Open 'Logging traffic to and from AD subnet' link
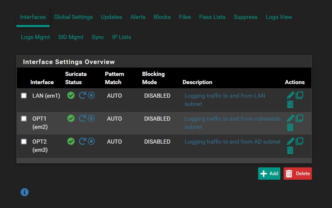Image resolution: width=332 pixels, height=208 pixels. tap(233, 142)
